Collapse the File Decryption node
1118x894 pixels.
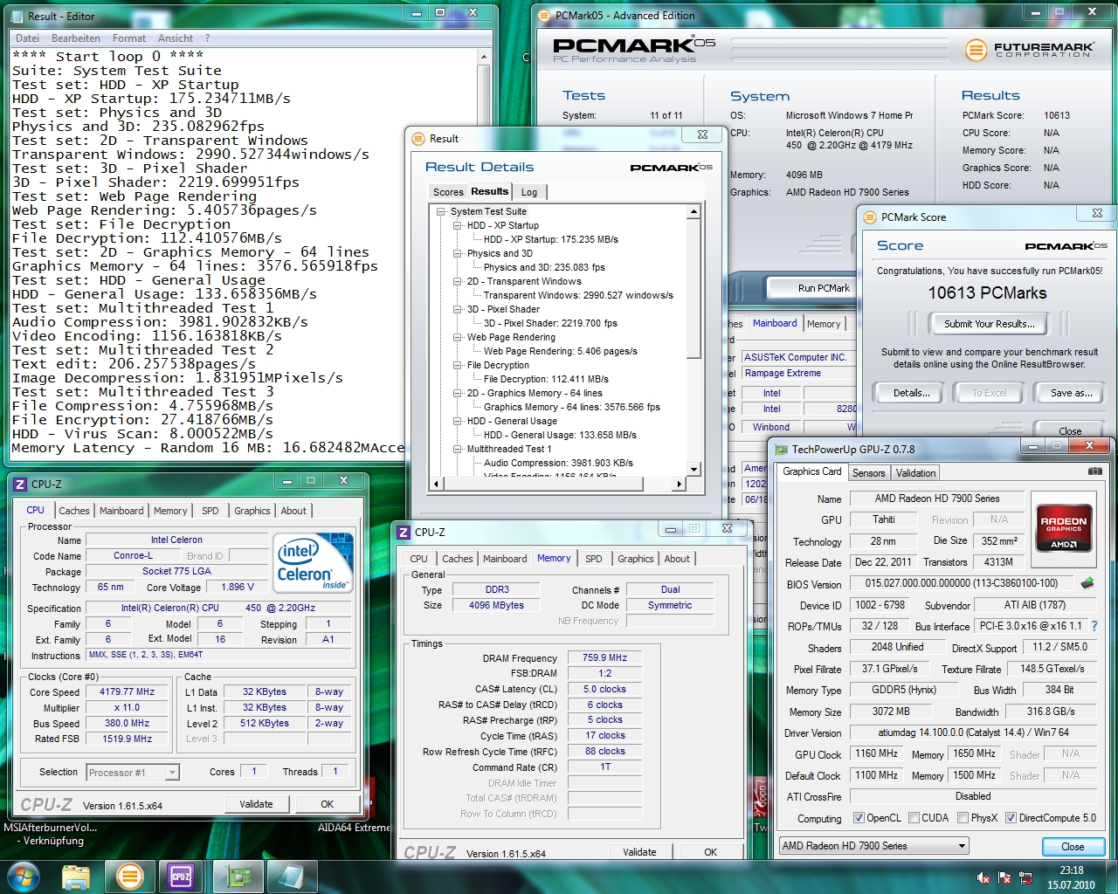(x=457, y=365)
